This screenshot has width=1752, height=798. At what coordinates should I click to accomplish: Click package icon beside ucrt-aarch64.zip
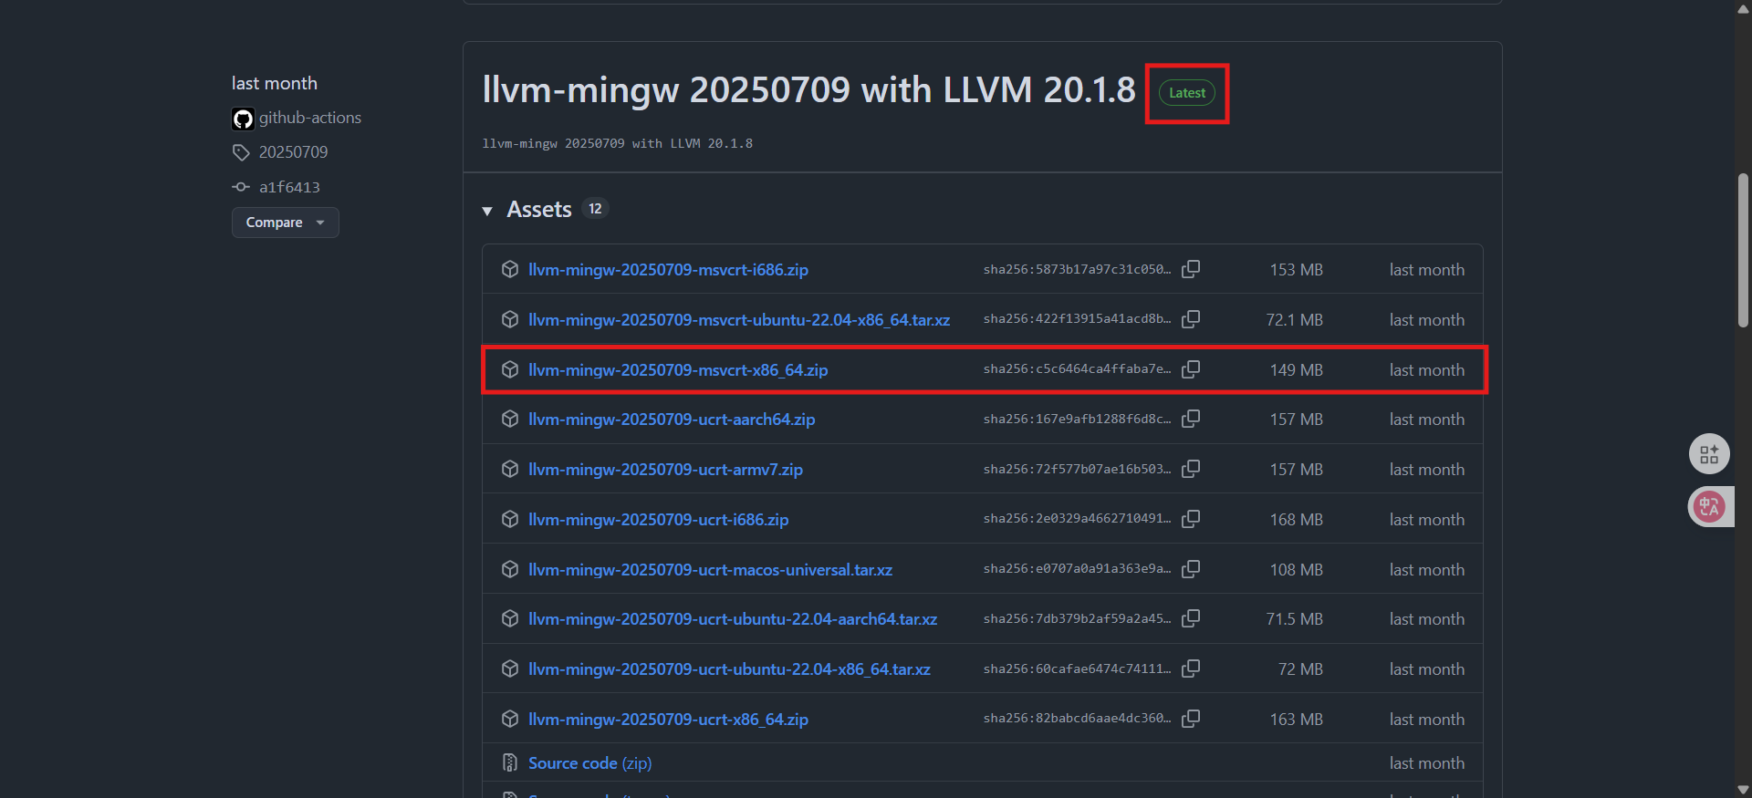click(x=510, y=419)
